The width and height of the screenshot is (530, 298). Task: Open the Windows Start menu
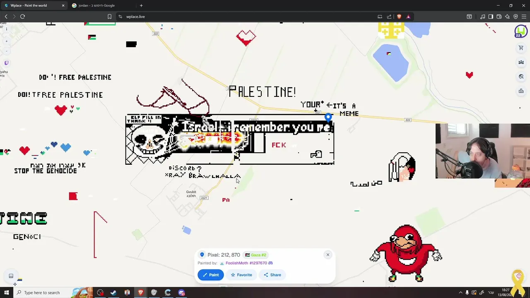[x=6, y=293]
